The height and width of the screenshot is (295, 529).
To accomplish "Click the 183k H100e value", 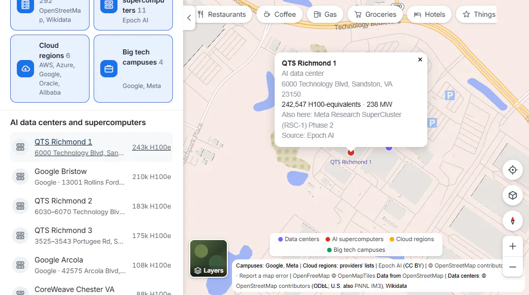I will [x=152, y=206].
